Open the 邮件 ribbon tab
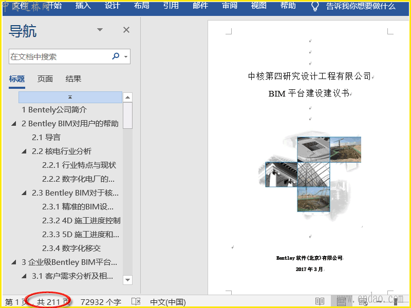Viewport: 411px width, 308px height. pyautogui.click(x=200, y=6)
